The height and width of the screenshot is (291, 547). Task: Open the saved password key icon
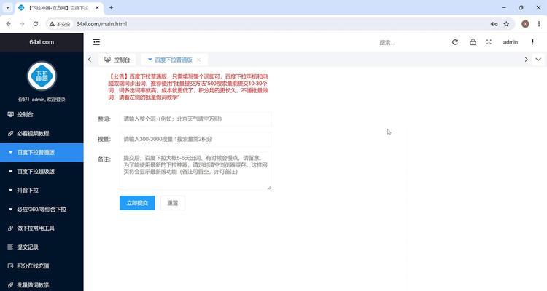coord(494,24)
